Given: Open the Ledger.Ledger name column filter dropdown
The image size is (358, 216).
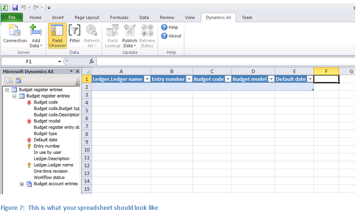Looking at the screenshot, I should click(x=147, y=80).
